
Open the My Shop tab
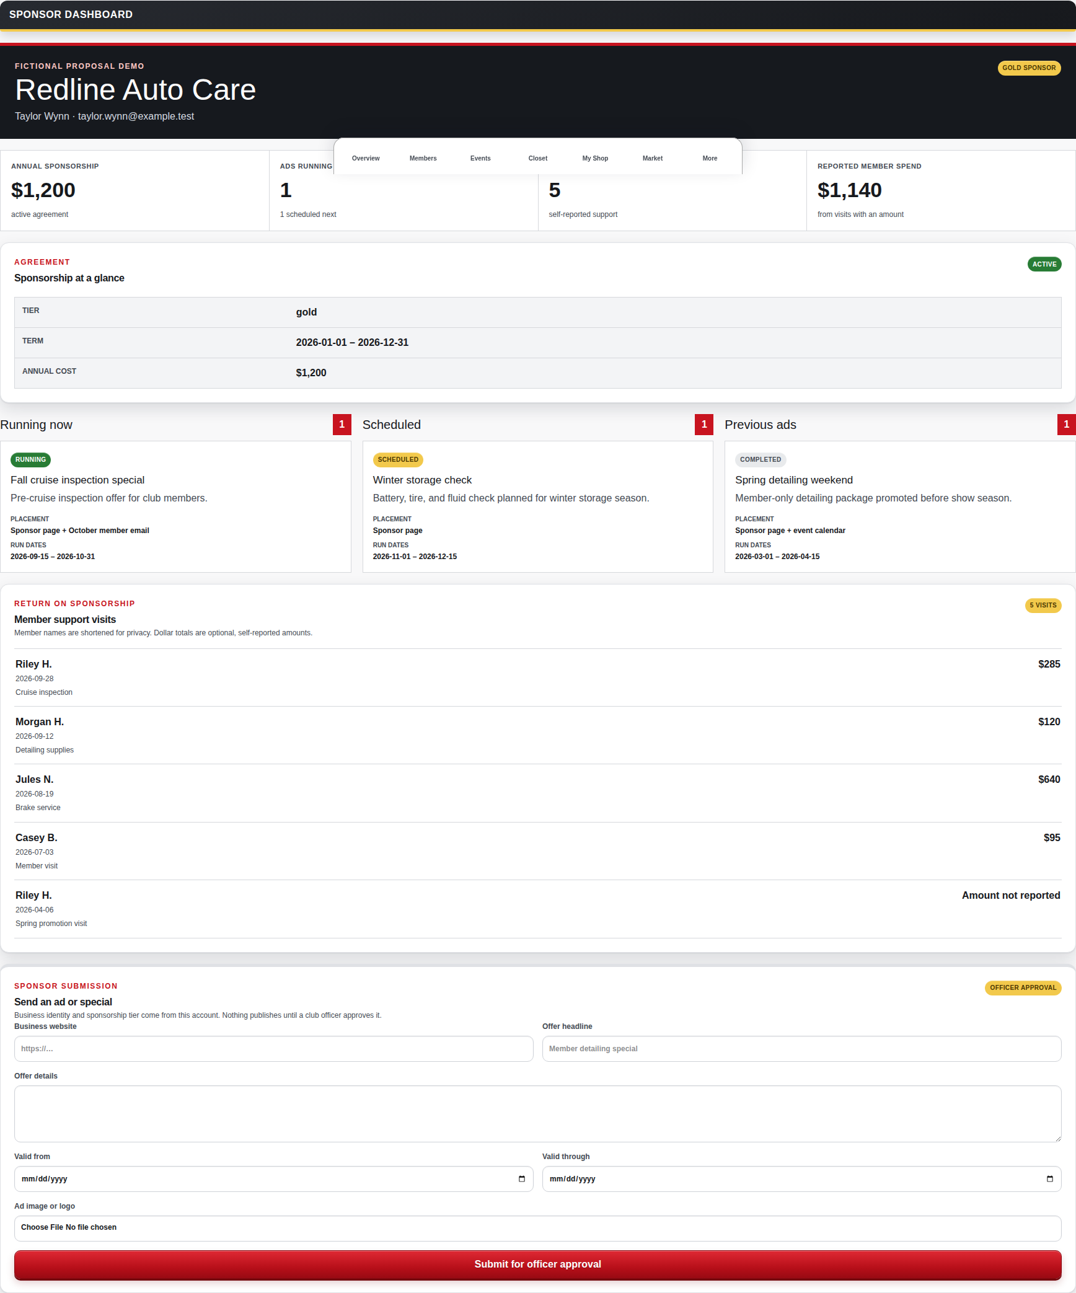tap(595, 158)
